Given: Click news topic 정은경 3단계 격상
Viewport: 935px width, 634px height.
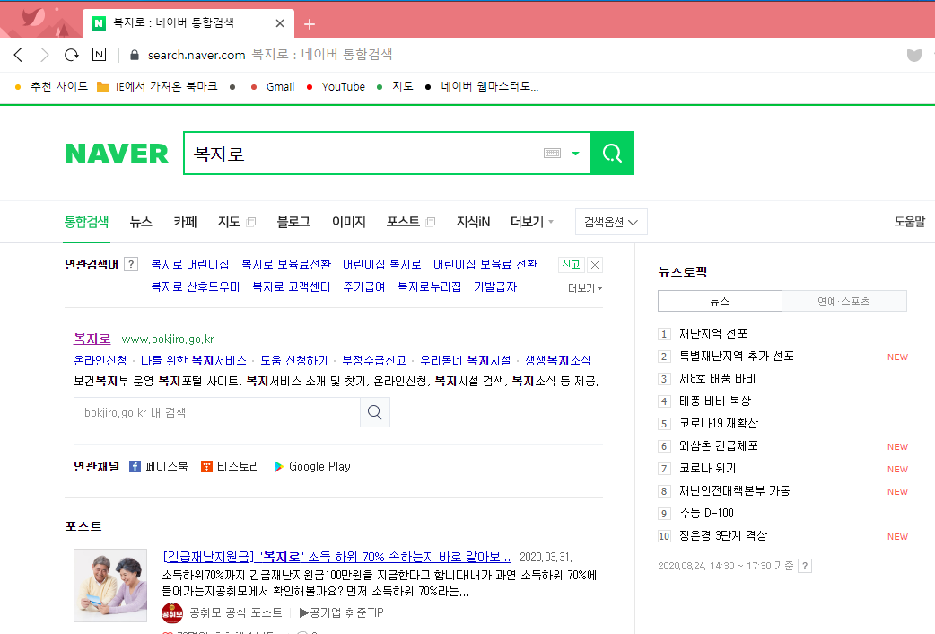Looking at the screenshot, I should tap(723, 535).
